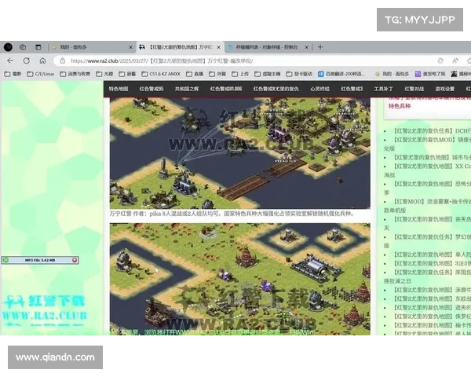Close the 红警2尤里的复仇地图 tab
This screenshot has width=471, height=377.
point(219,47)
